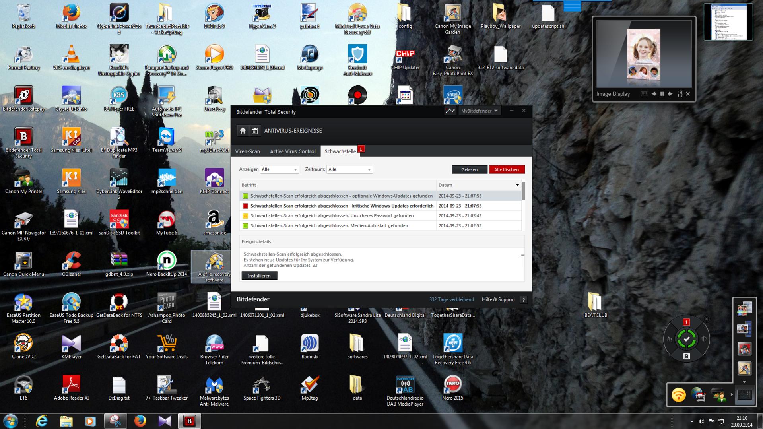Pause the Image Display slideshow
Viewport: 763px width, 429px height.
tap(662, 94)
